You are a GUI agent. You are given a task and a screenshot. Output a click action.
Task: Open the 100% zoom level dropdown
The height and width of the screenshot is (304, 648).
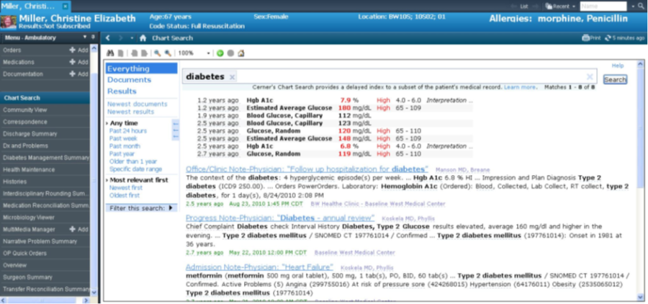tap(208, 53)
